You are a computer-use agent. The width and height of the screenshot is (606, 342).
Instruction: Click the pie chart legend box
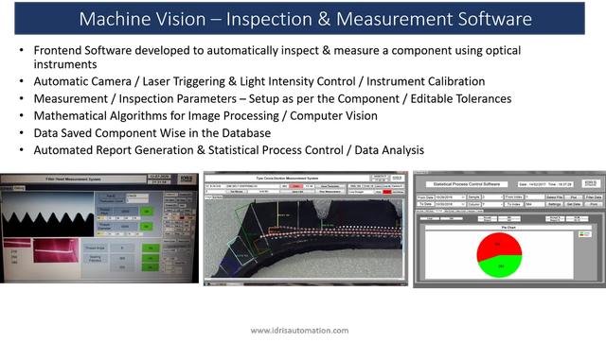point(584,233)
